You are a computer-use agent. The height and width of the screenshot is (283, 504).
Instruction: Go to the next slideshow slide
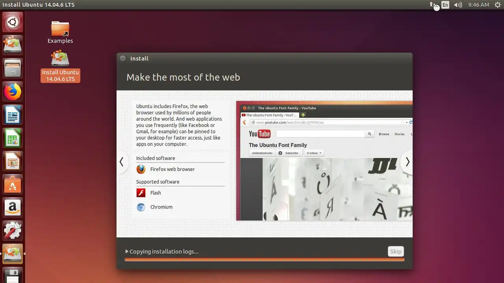pos(407,162)
